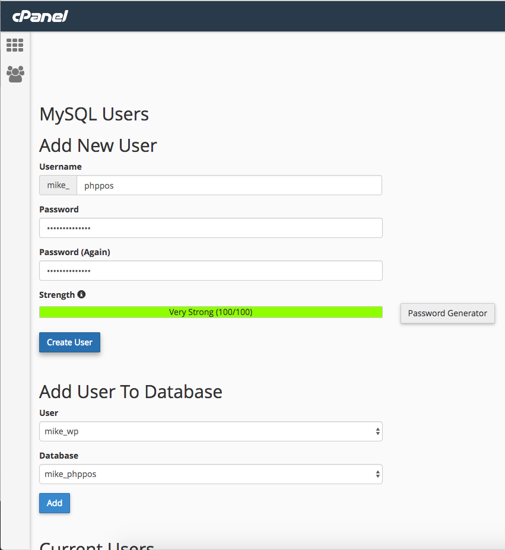
Task: Click the mike_ username prefix box
Action: coord(58,185)
